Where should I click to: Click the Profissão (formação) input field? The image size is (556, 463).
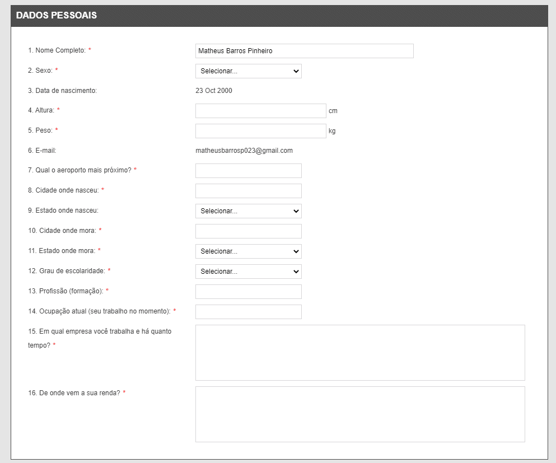coord(248,292)
